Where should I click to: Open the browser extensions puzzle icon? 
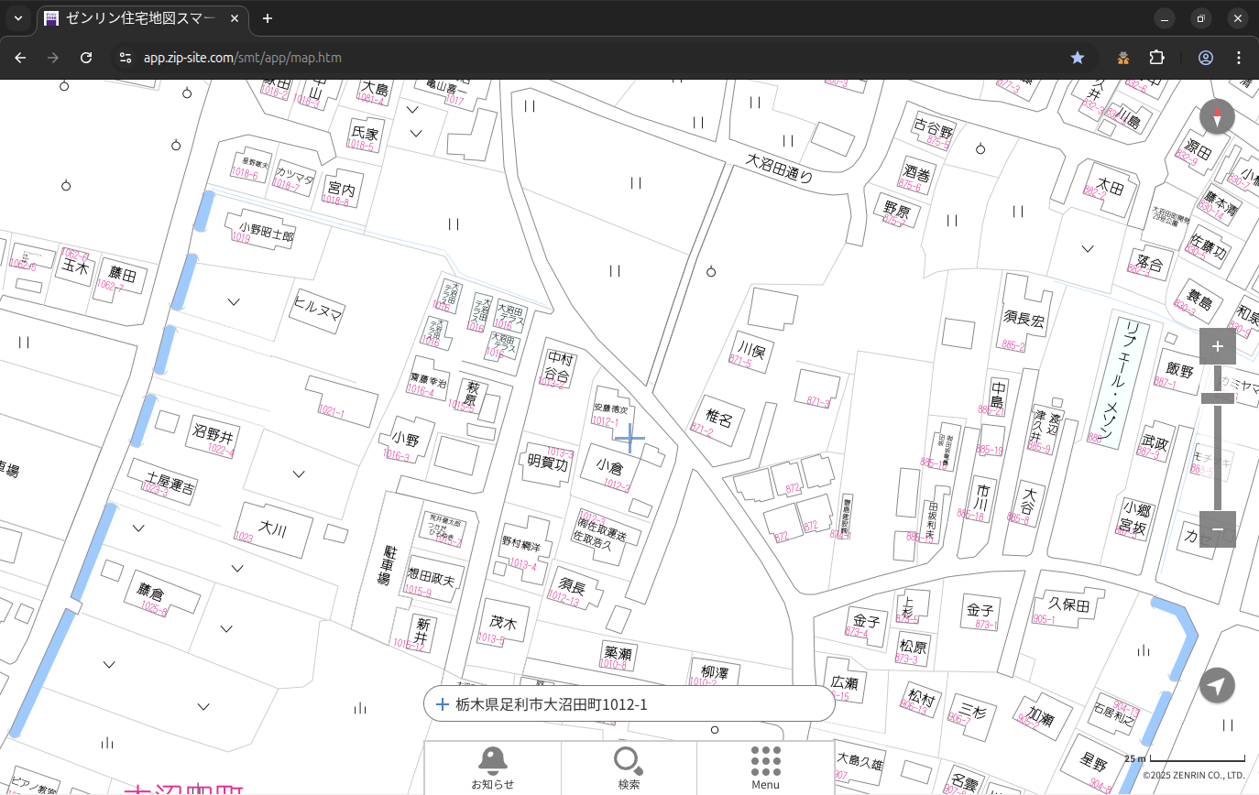pyautogui.click(x=1157, y=58)
